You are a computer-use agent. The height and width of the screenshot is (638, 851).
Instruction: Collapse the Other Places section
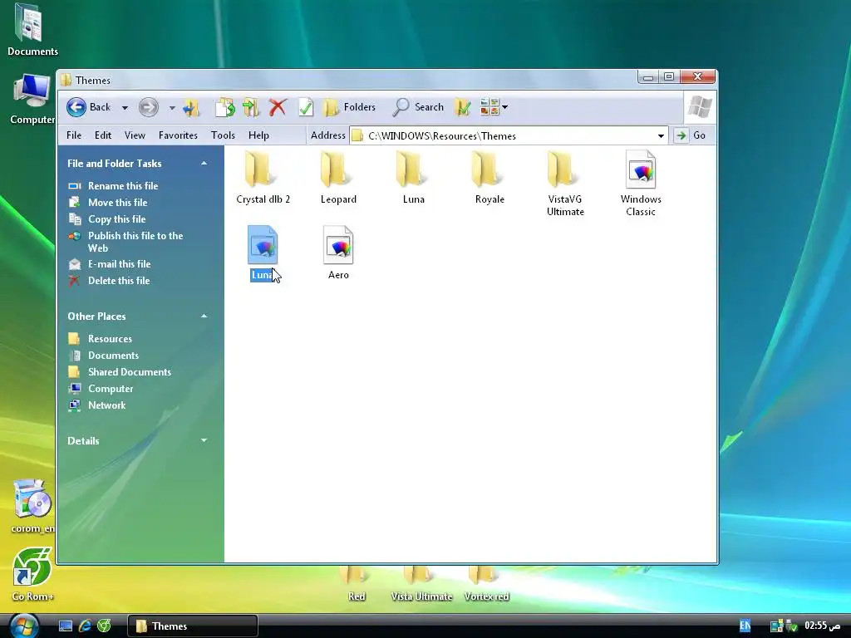click(204, 317)
